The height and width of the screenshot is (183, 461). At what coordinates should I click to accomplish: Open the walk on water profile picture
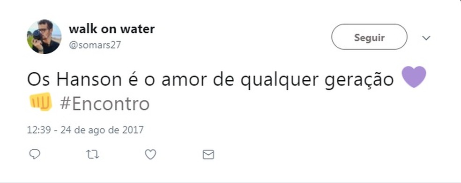[44, 37]
